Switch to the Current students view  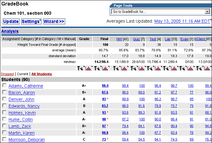[22, 74]
